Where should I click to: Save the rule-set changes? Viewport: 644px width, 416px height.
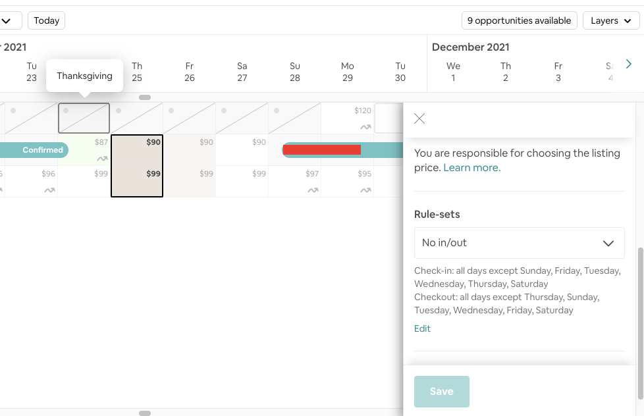441,392
